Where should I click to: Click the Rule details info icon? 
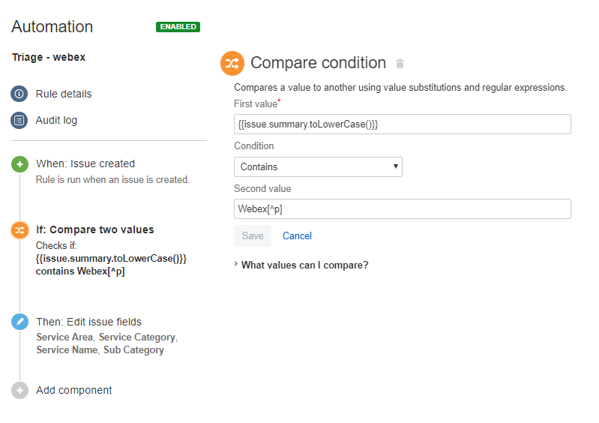[x=19, y=94]
